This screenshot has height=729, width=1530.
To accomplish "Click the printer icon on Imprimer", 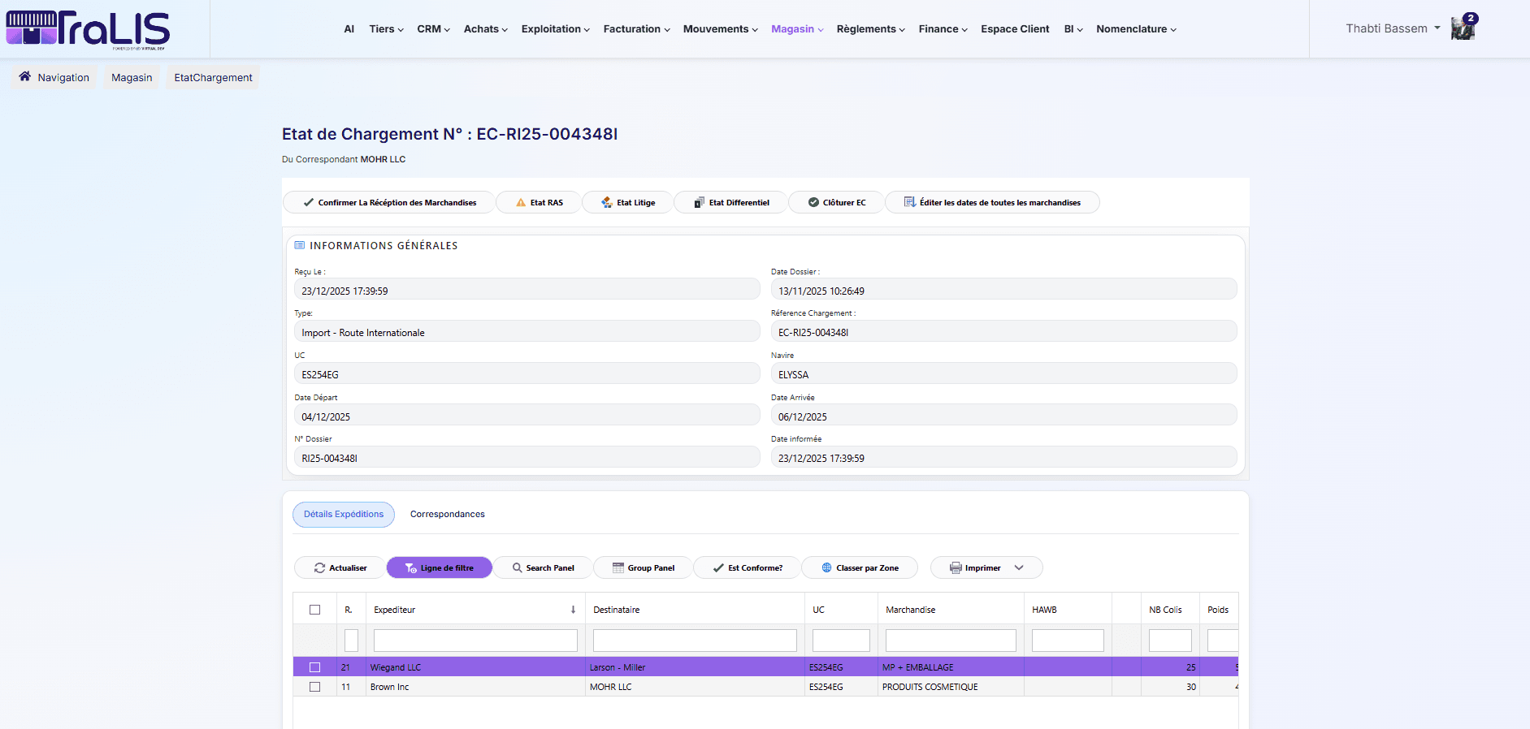I will coord(956,568).
